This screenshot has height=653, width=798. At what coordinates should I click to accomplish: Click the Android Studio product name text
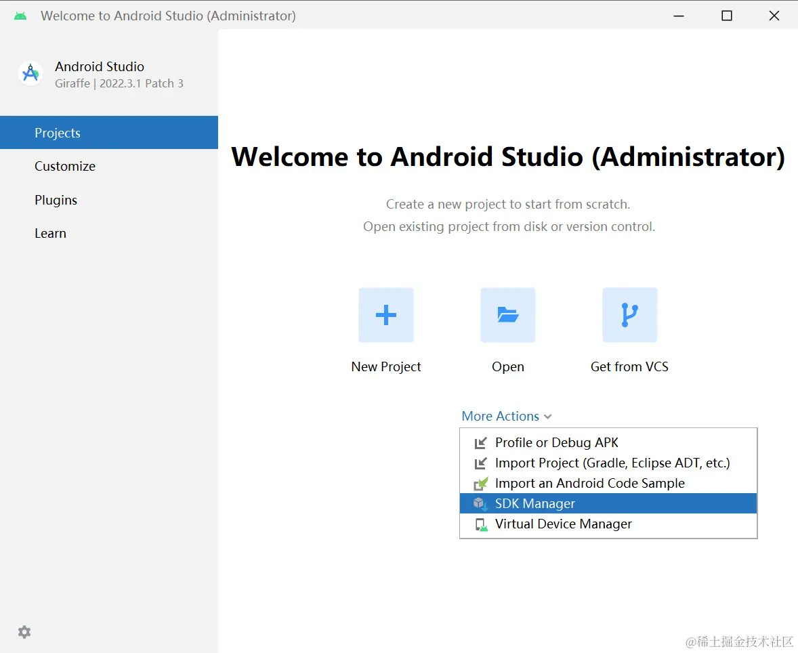(x=100, y=66)
